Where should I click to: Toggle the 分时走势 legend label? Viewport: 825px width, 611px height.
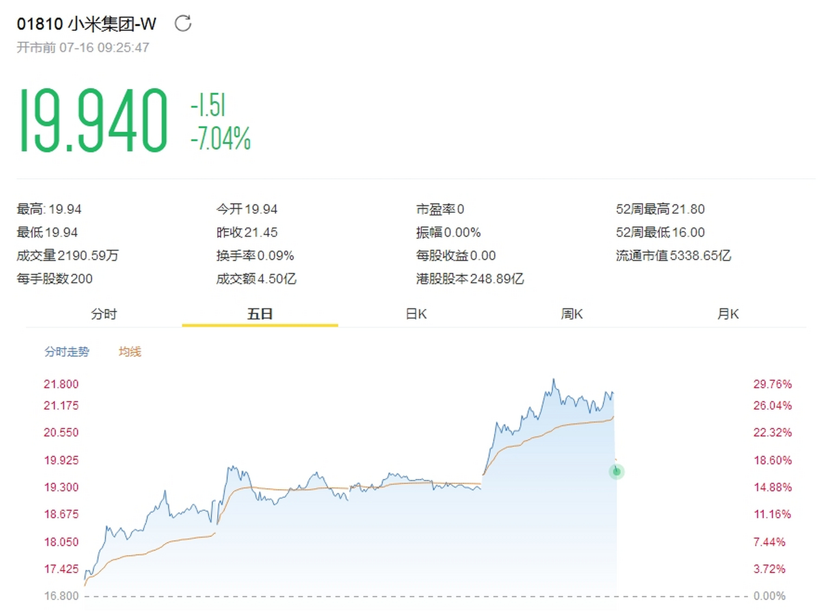[x=67, y=352]
